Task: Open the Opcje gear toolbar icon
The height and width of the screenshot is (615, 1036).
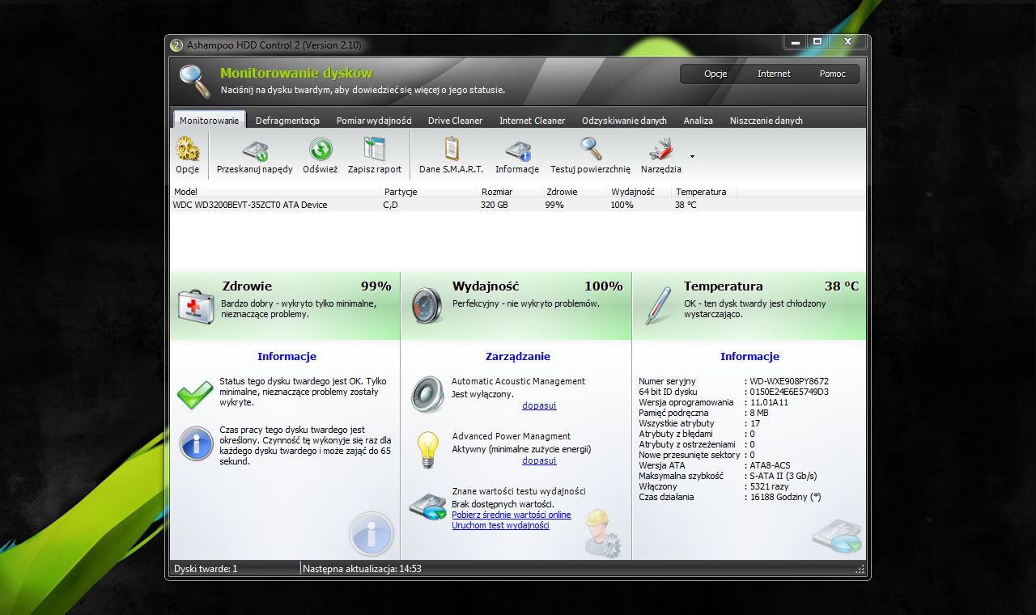Action: point(188,150)
